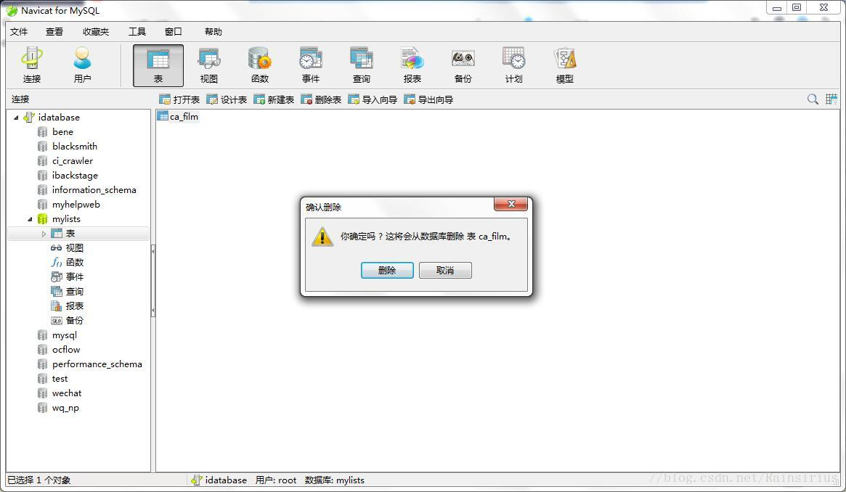Confirm deletion with the 删除 button

387,271
